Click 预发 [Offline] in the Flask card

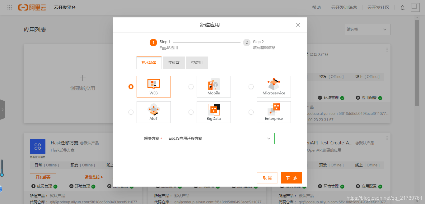click(x=83, y=165)
